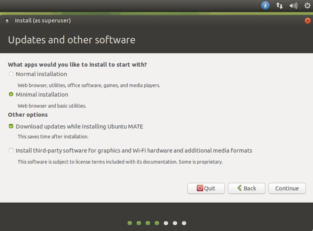
Task: Go back using the Back button
Action: click(246, 188)
